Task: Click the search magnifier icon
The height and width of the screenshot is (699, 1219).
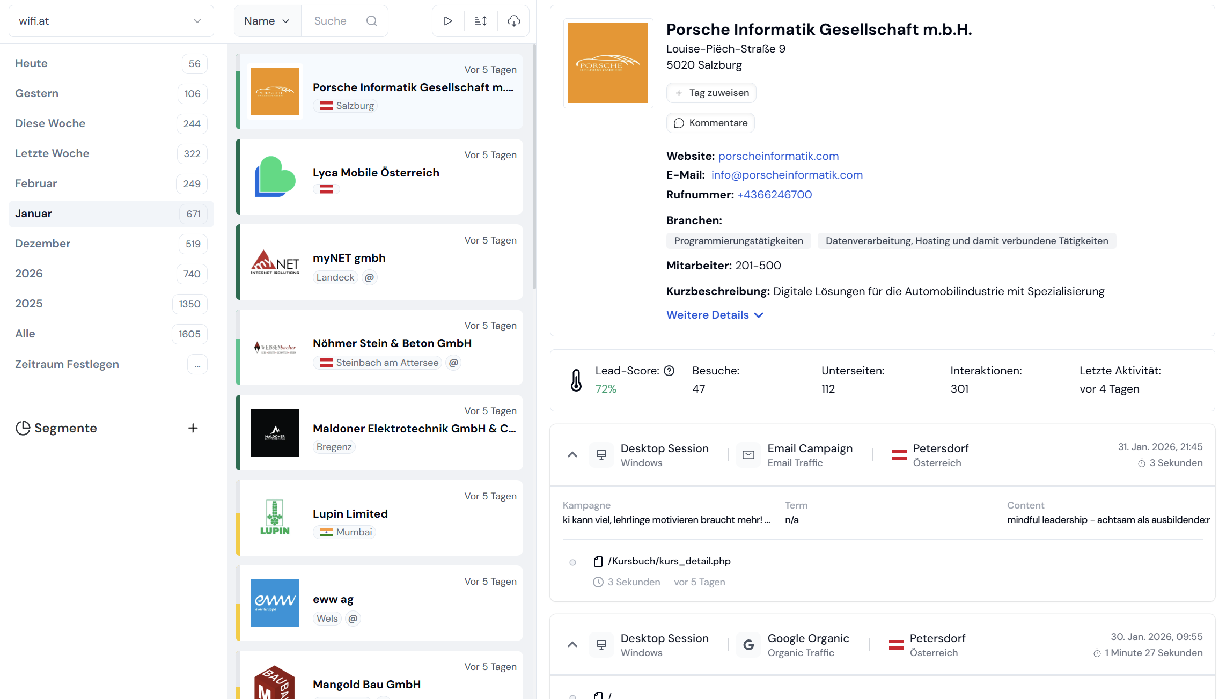Action: point(371,21)
